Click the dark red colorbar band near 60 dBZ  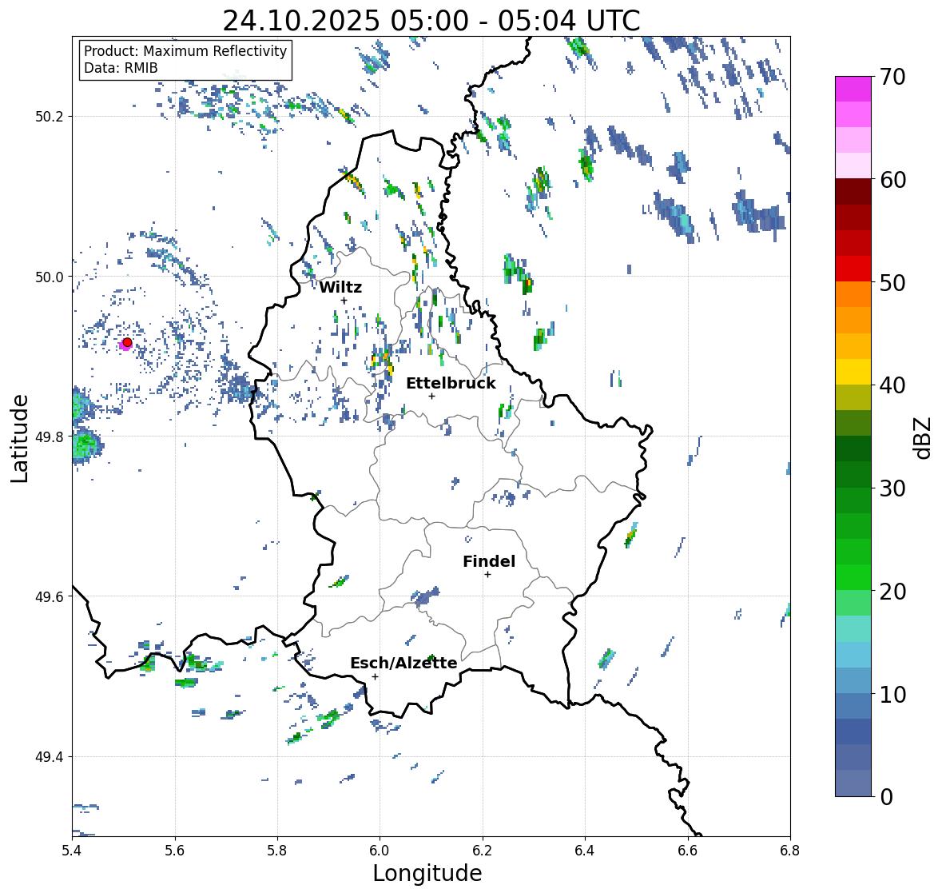[853, 191]
